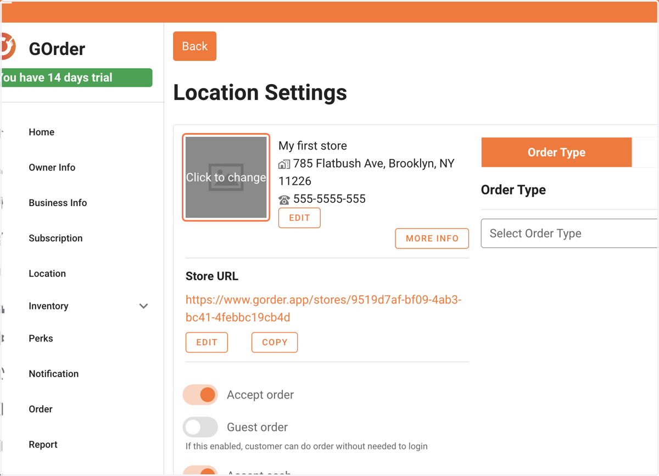
Task: Select Subscription in sidebar
Action: 55,238
